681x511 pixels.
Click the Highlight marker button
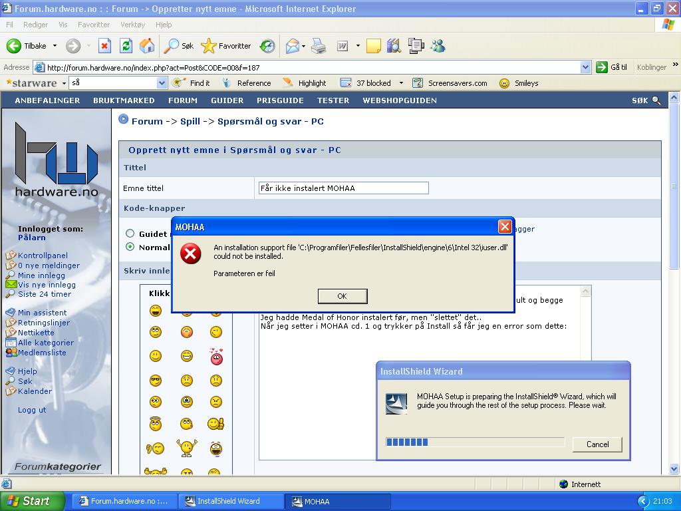point(304,83)
